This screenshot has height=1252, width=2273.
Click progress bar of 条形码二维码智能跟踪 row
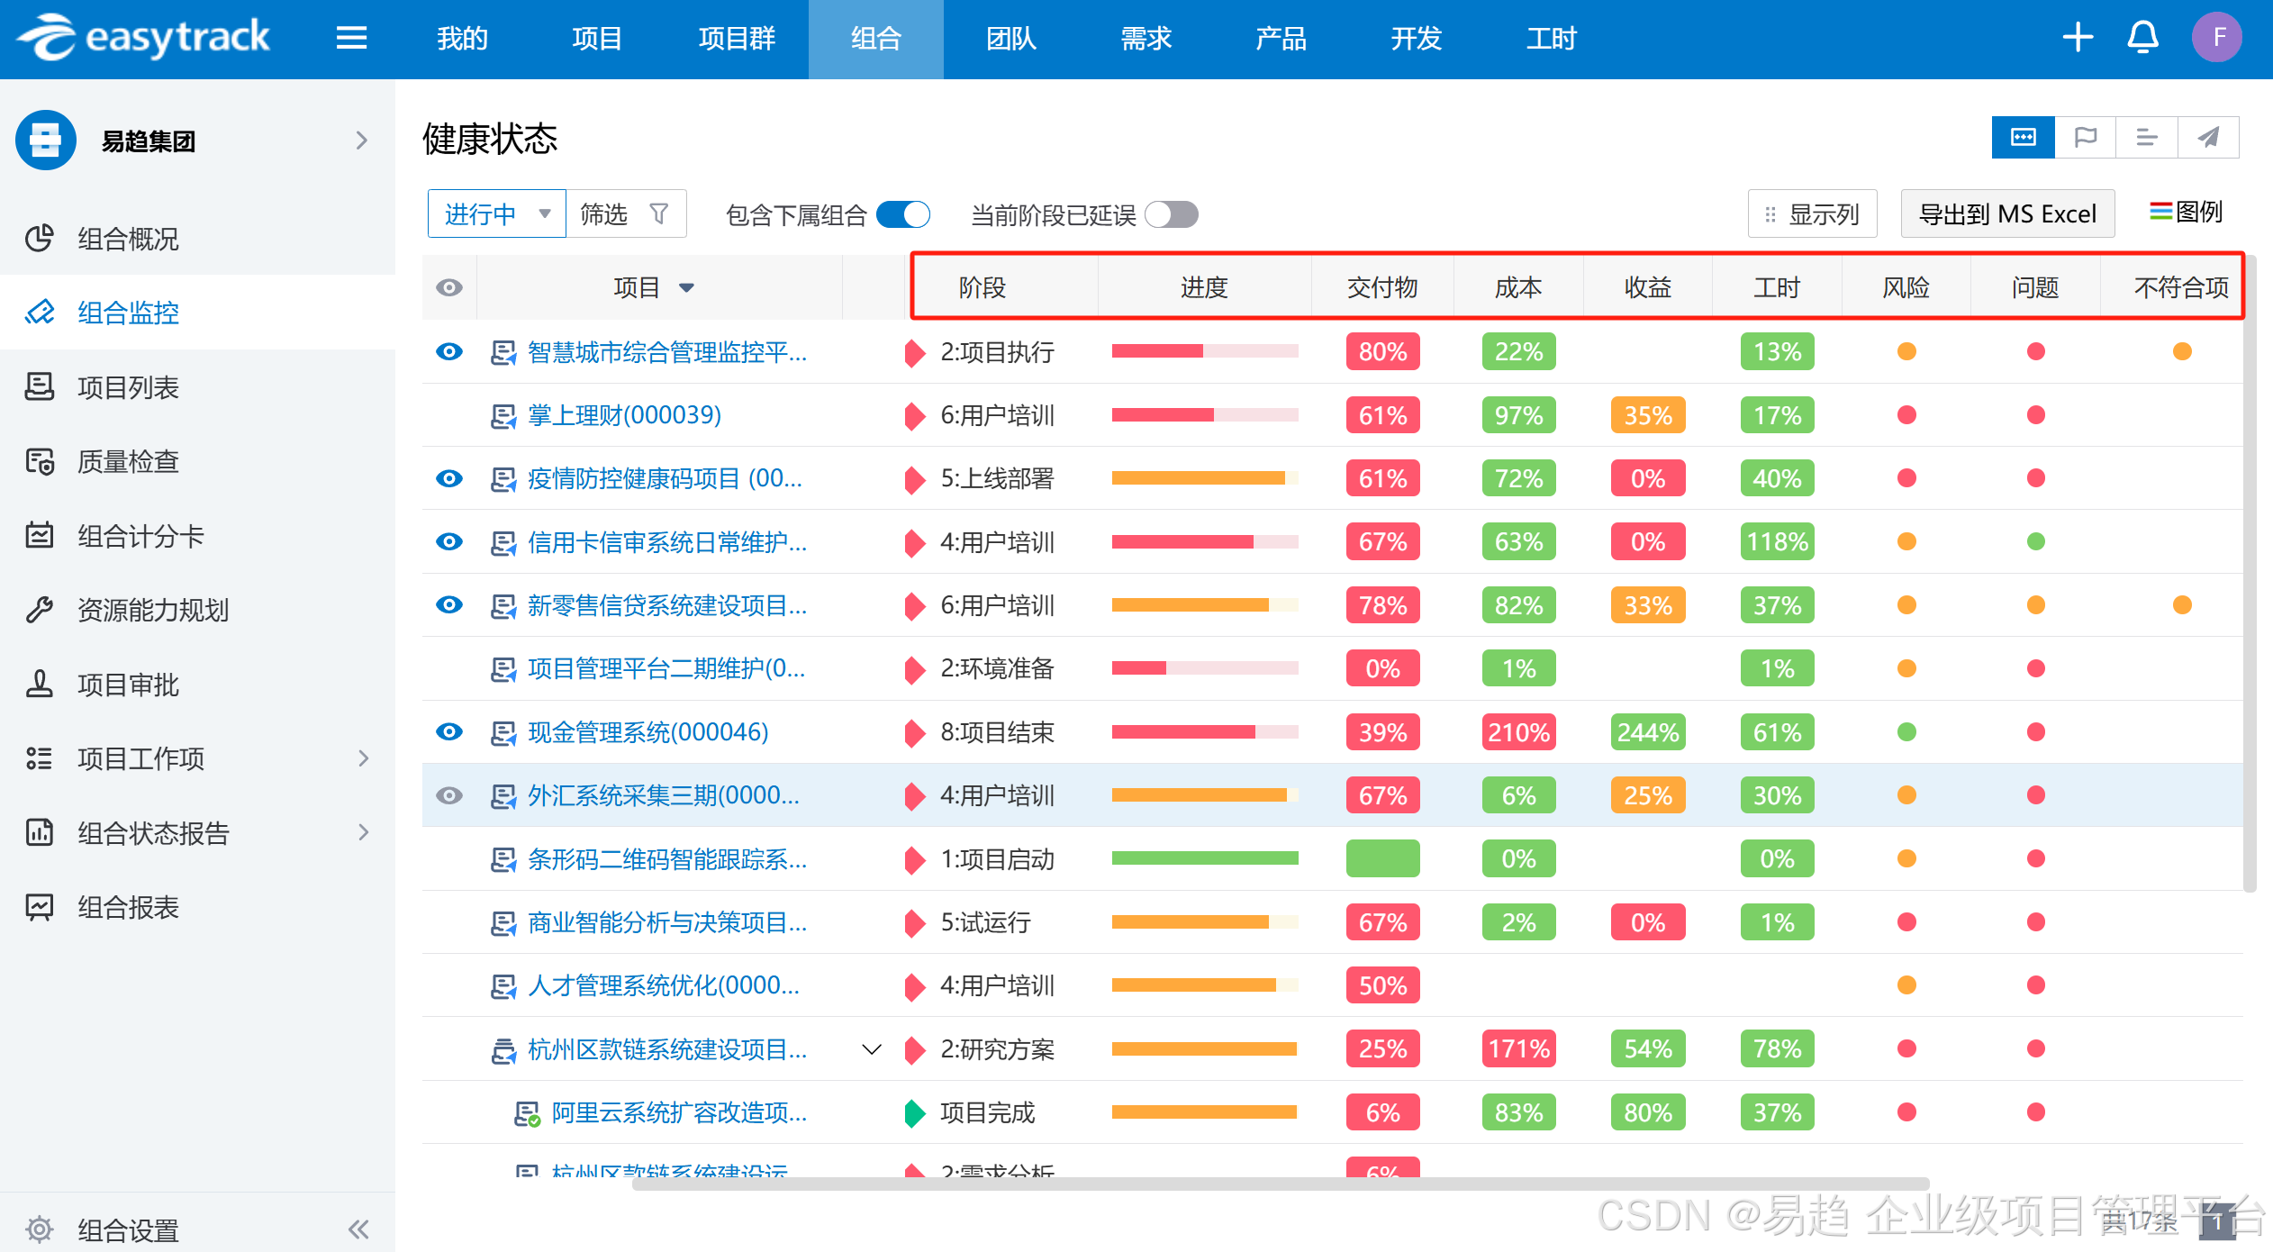[x=1204, y=858]
